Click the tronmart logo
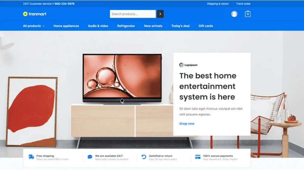The height and width of the screenshot is (170, 304). click(x=35, y=14)
